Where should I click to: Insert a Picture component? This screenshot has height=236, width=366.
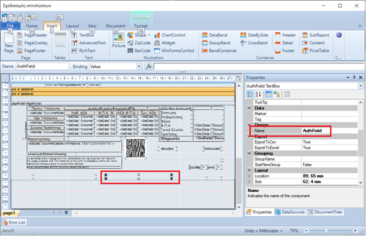pos(118,41)
